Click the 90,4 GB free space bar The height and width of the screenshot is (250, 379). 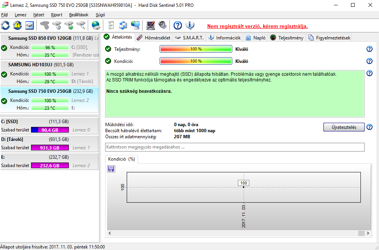click(50, 130)
